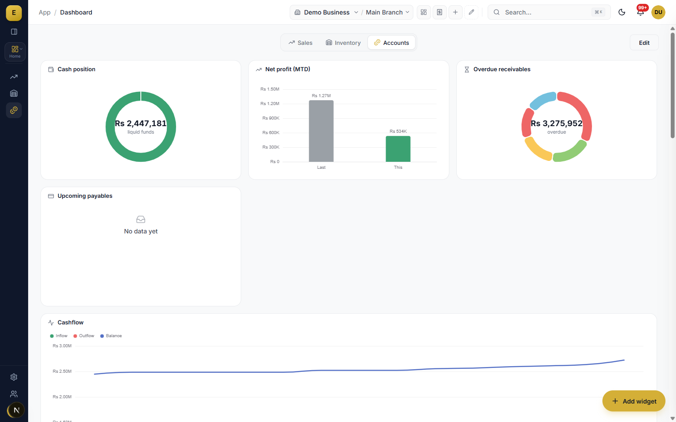Click the Cash position wallet icon
676x422 pixels.
[51, 69]
